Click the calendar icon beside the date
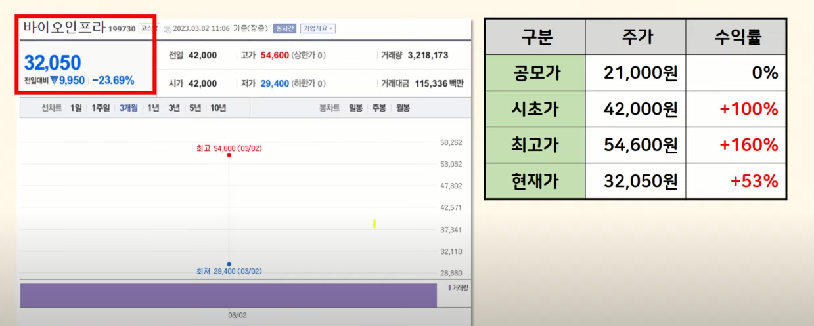 pyautogui.click(x=167, y=29)
